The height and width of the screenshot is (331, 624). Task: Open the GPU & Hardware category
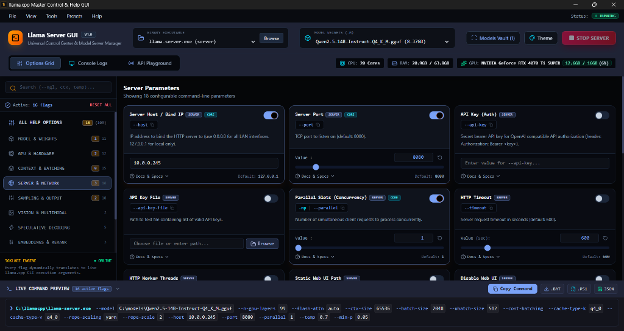coord(57,153)
